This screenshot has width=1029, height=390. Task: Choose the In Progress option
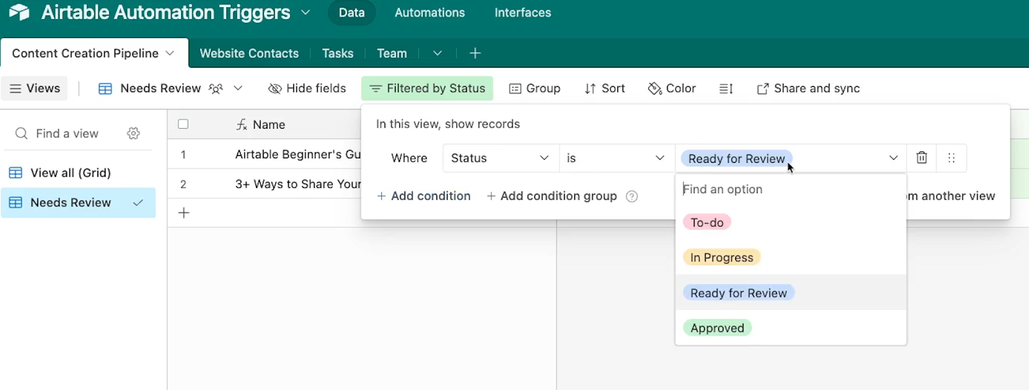click(x=722, y=257)
